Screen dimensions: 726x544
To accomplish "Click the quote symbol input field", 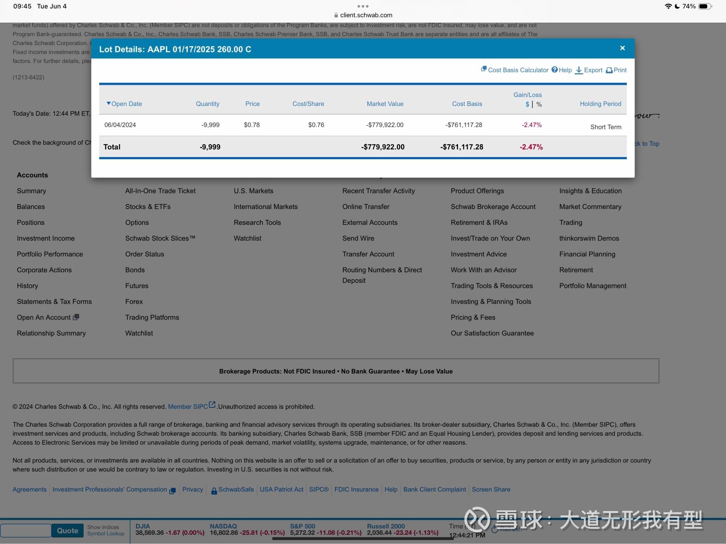I will point(26,531).
